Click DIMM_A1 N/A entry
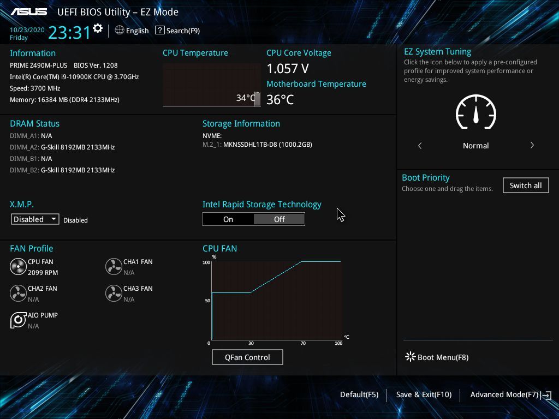Image resolution: width=559 pixels, height=419 pixels. [x=31, y=136]
